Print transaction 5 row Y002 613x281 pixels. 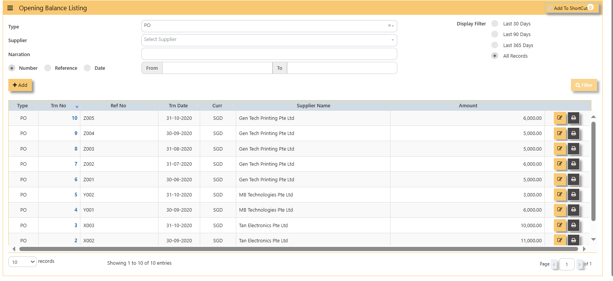coord(573,195)
